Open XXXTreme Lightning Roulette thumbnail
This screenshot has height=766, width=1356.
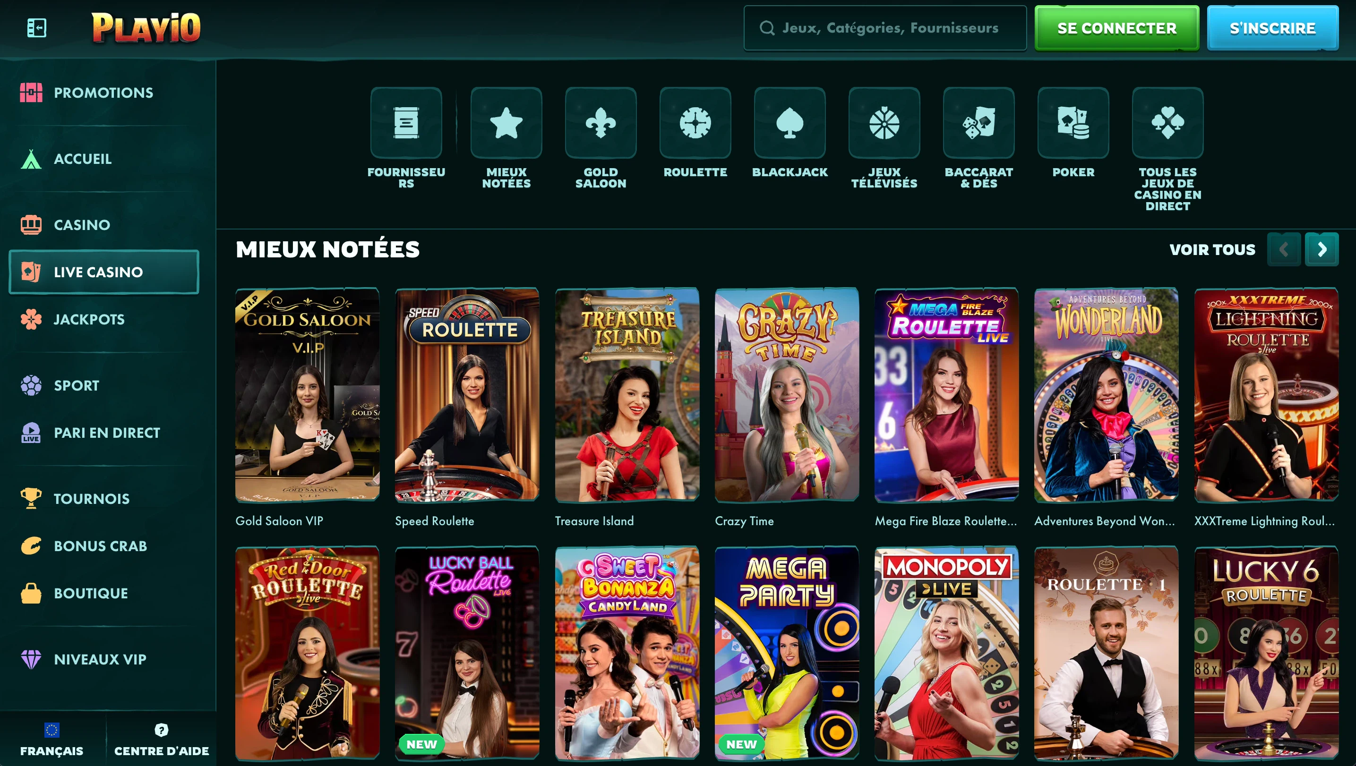coord(1266,395)
